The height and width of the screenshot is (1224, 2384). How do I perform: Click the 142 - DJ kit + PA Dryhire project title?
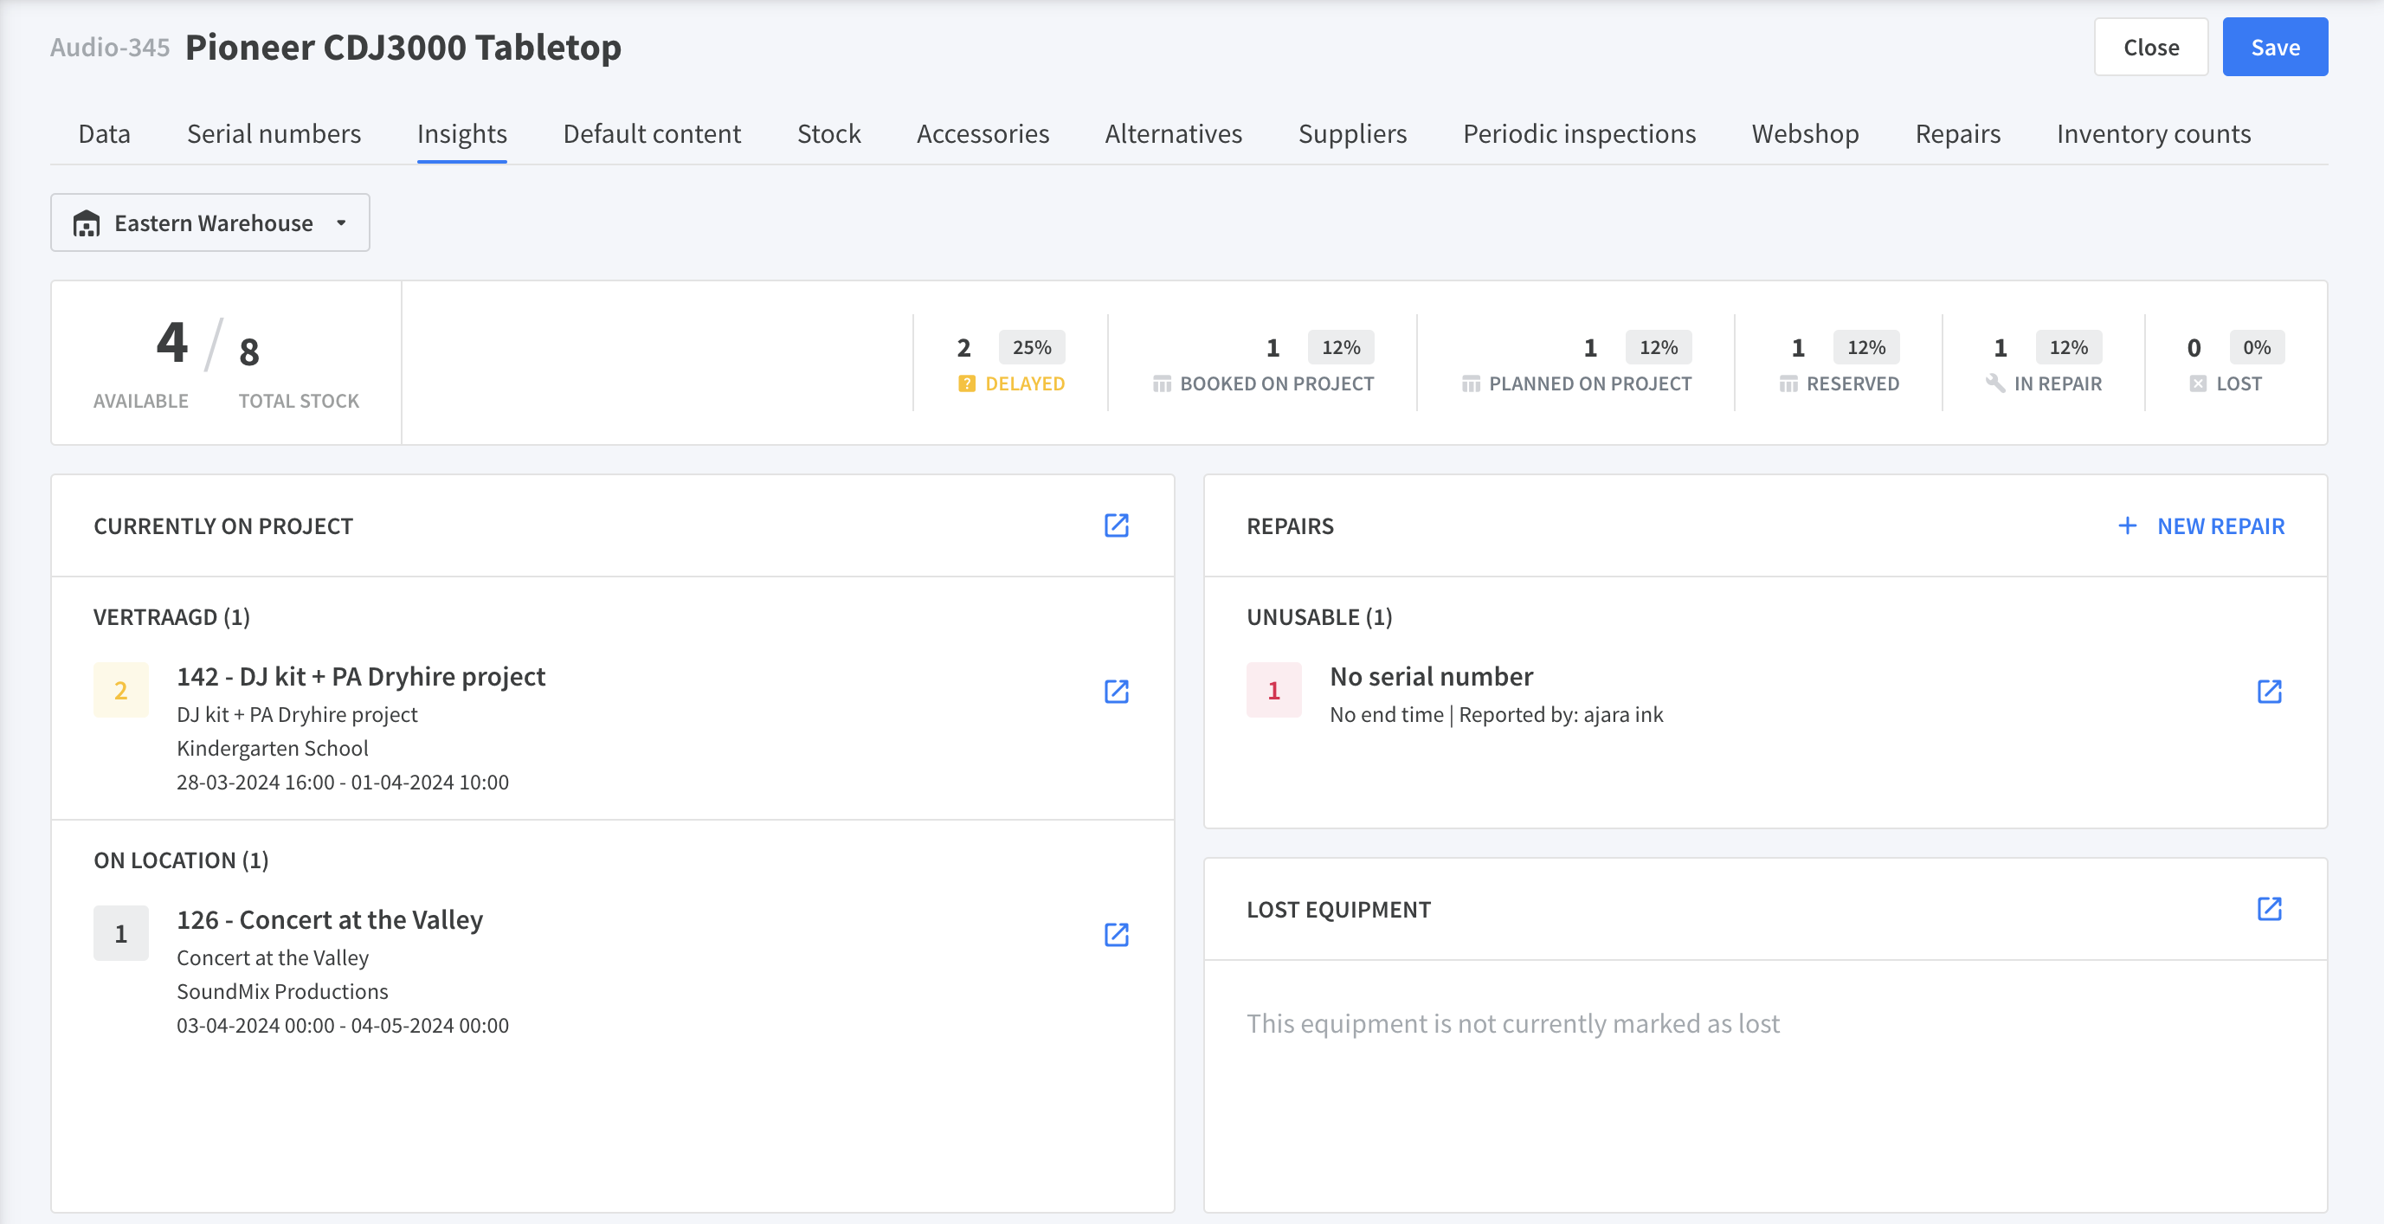click(361, 676)
